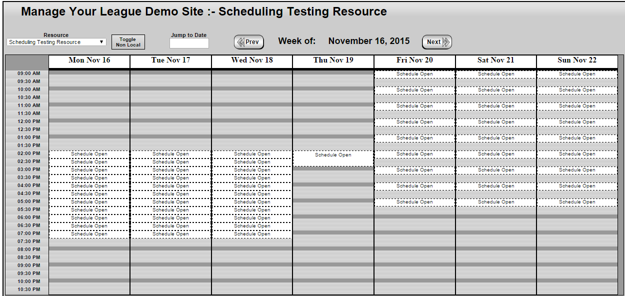Click the Week of November 16, 2015 label
The width and height of the screenshot is (625, 296).
(344, 41)
